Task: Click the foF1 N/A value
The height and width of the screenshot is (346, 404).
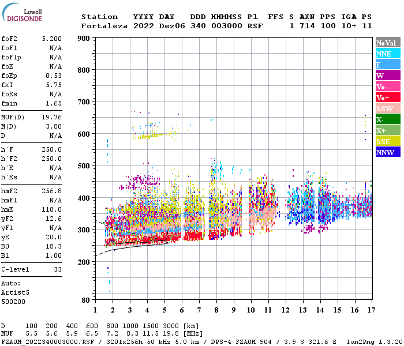Action: click(x=55, y=48)
